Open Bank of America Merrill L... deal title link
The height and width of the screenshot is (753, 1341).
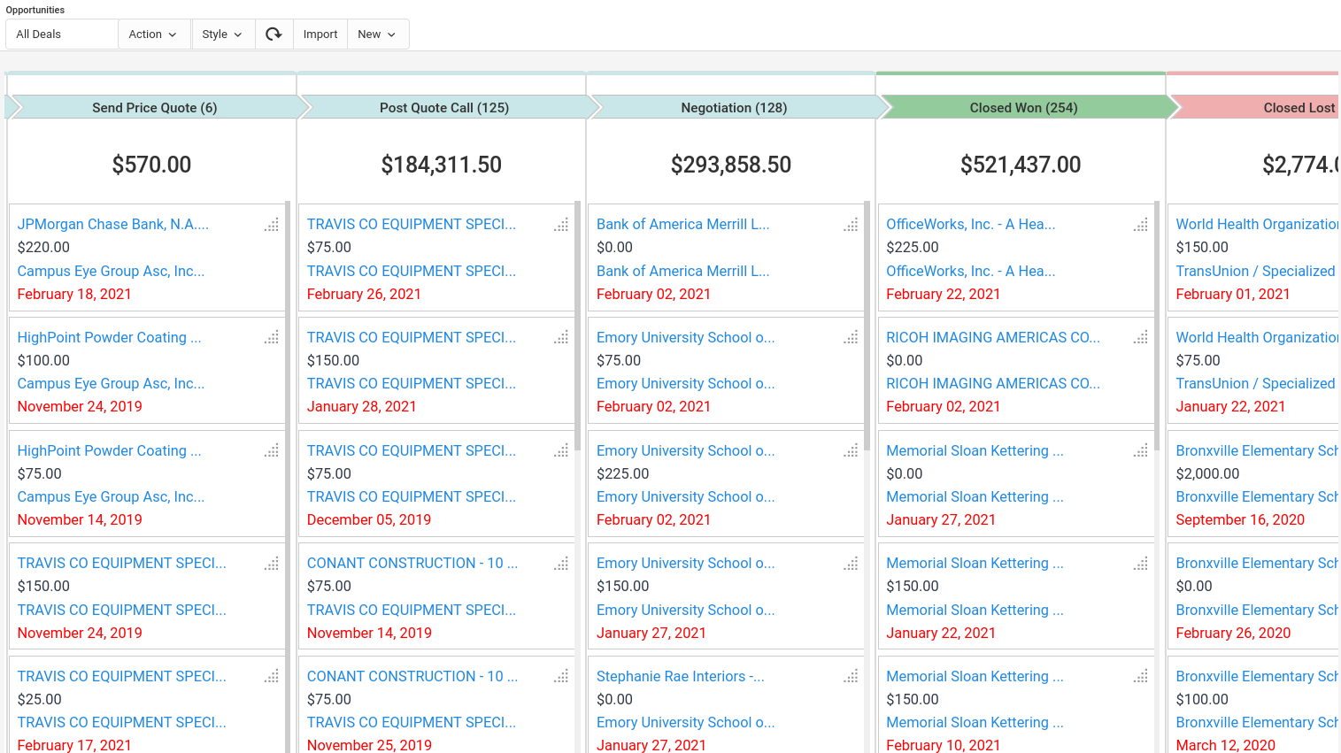pyautogui.click(x=682, y=225)
